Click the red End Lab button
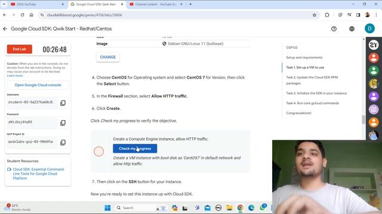This screenshot has height=214, width=382. point(20,49)
